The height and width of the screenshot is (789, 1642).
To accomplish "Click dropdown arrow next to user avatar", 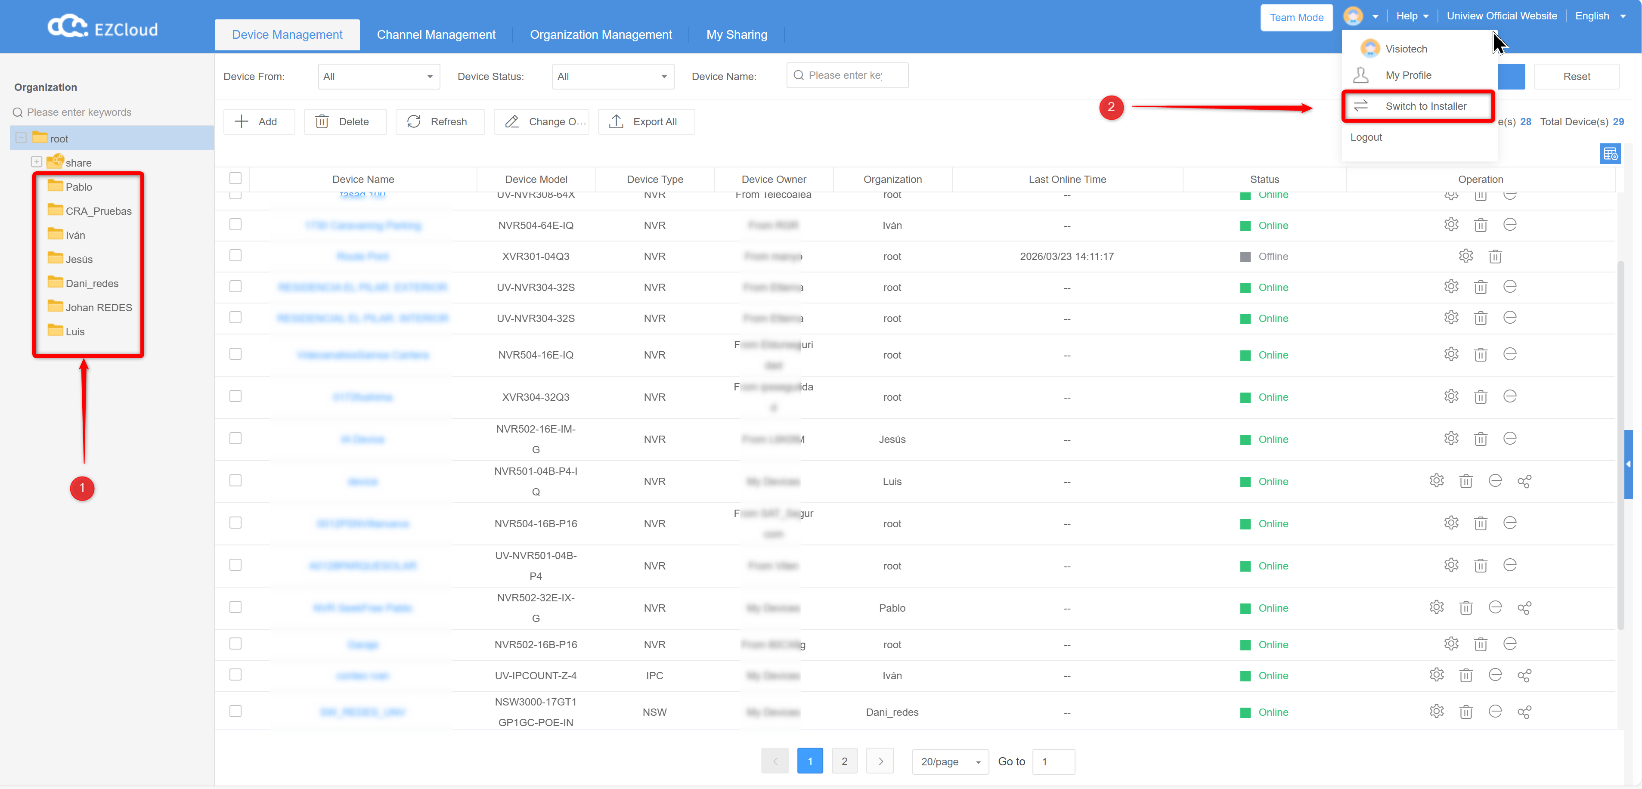I will pos(1375,16).
